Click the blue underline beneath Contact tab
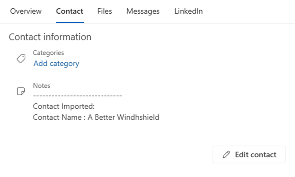This screenshot has width=295, height=177. coord(70,22)
